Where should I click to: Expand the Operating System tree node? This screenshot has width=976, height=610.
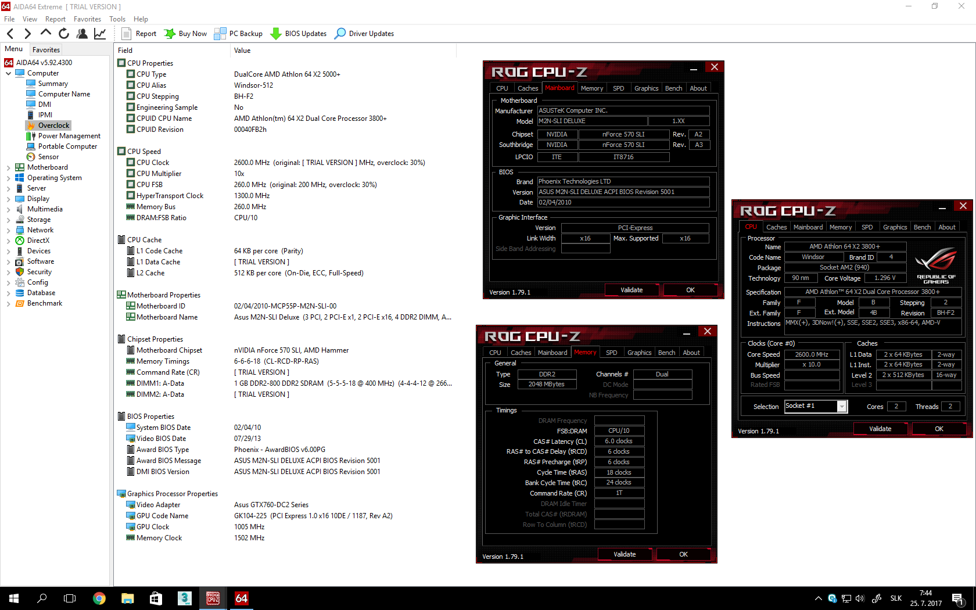(8, 178)
